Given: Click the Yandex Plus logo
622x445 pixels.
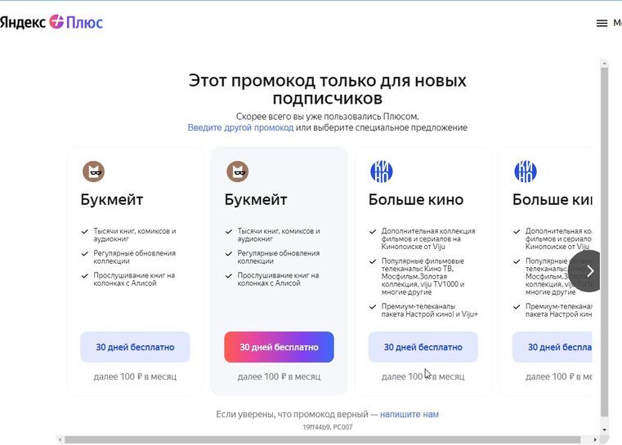Looking at the screenshot, I should click(51, 22).
